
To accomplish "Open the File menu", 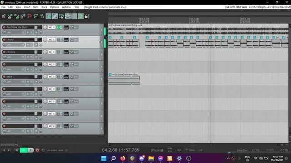I will [x=3, y=7].
